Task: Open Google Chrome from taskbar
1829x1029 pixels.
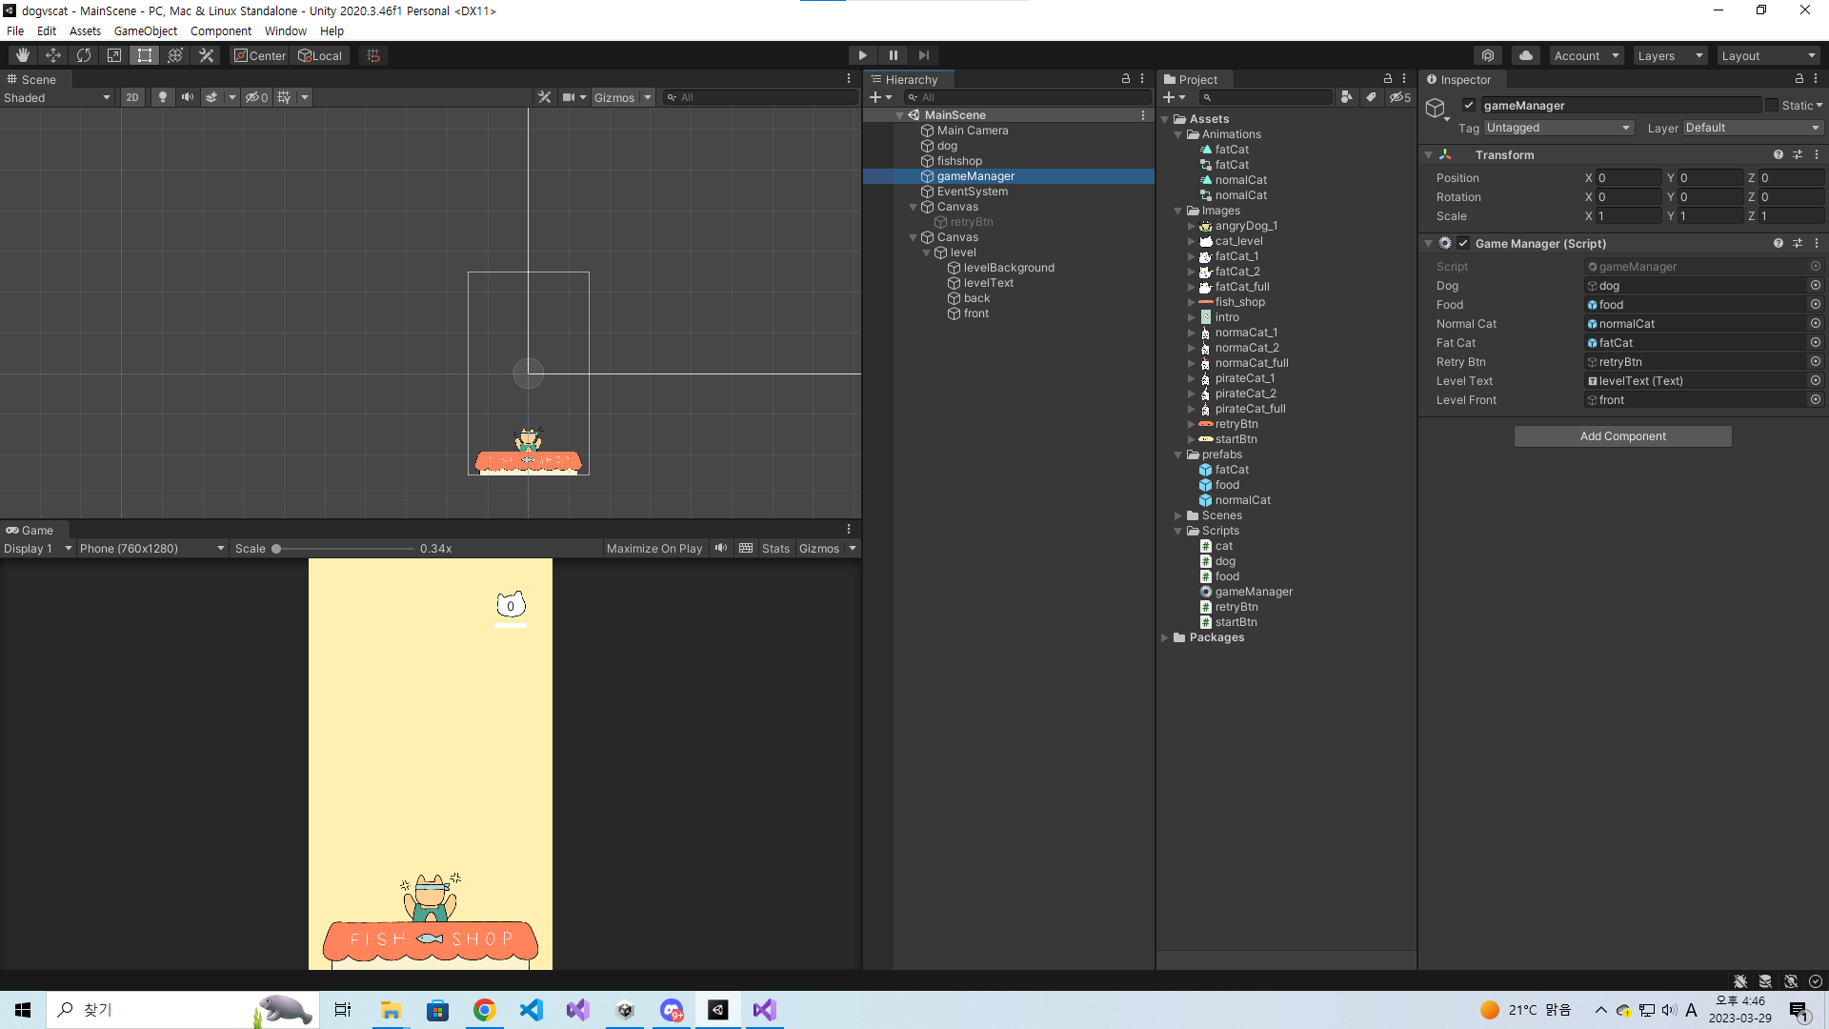Action: [x=485, y=1010]
